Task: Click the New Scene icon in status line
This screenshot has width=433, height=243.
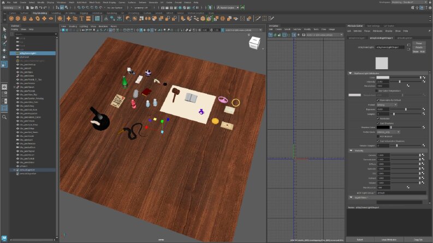Action: click(x=28, y=8)
